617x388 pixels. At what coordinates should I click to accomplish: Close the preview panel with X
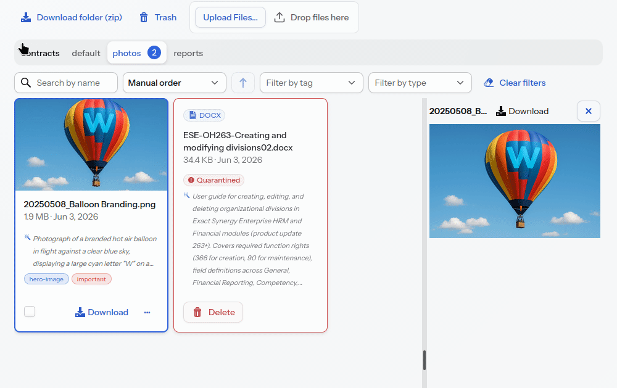click(589, 111)
